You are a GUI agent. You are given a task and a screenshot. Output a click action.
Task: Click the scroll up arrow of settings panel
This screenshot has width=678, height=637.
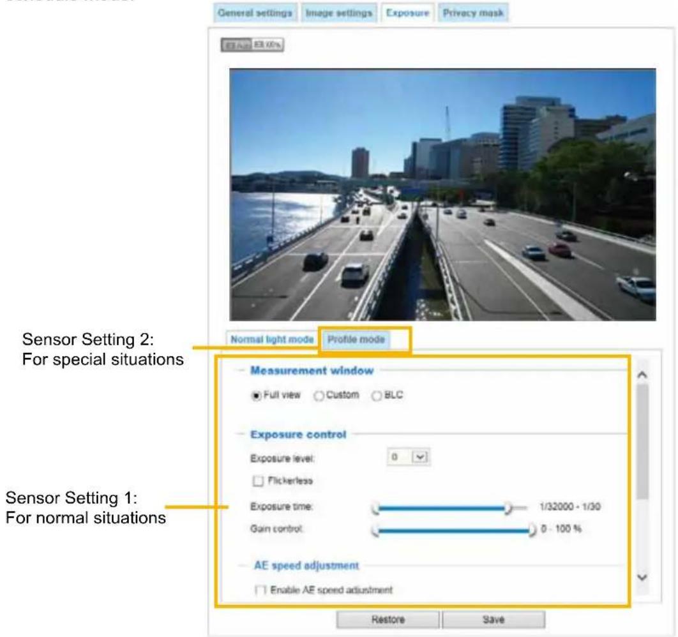tap(642, 375)
